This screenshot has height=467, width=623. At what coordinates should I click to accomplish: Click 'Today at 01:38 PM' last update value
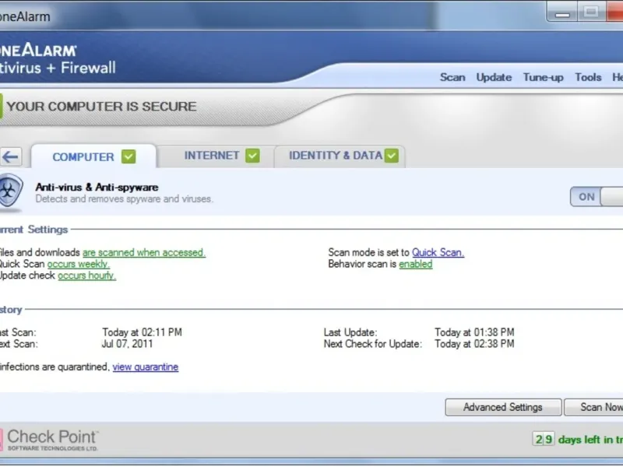click(x=474, y=332)
